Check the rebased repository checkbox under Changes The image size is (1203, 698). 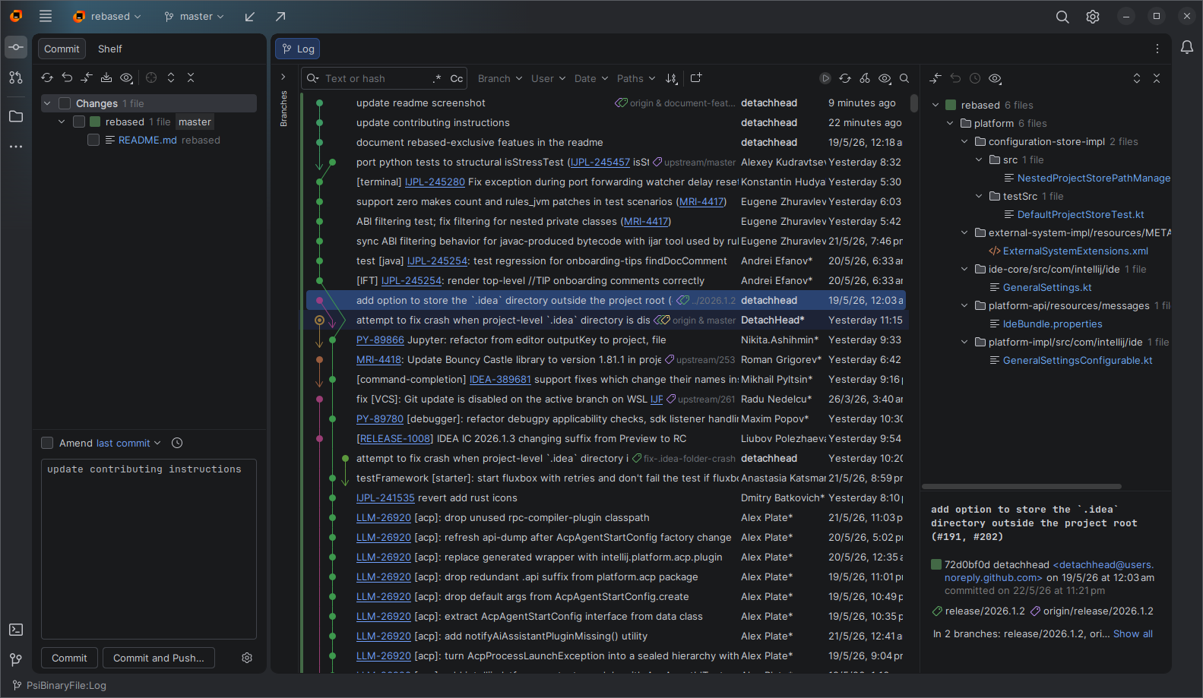79,122
